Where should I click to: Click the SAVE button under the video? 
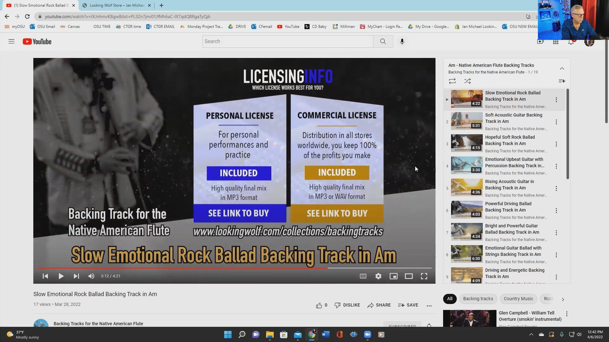click(x=408, y=305)
